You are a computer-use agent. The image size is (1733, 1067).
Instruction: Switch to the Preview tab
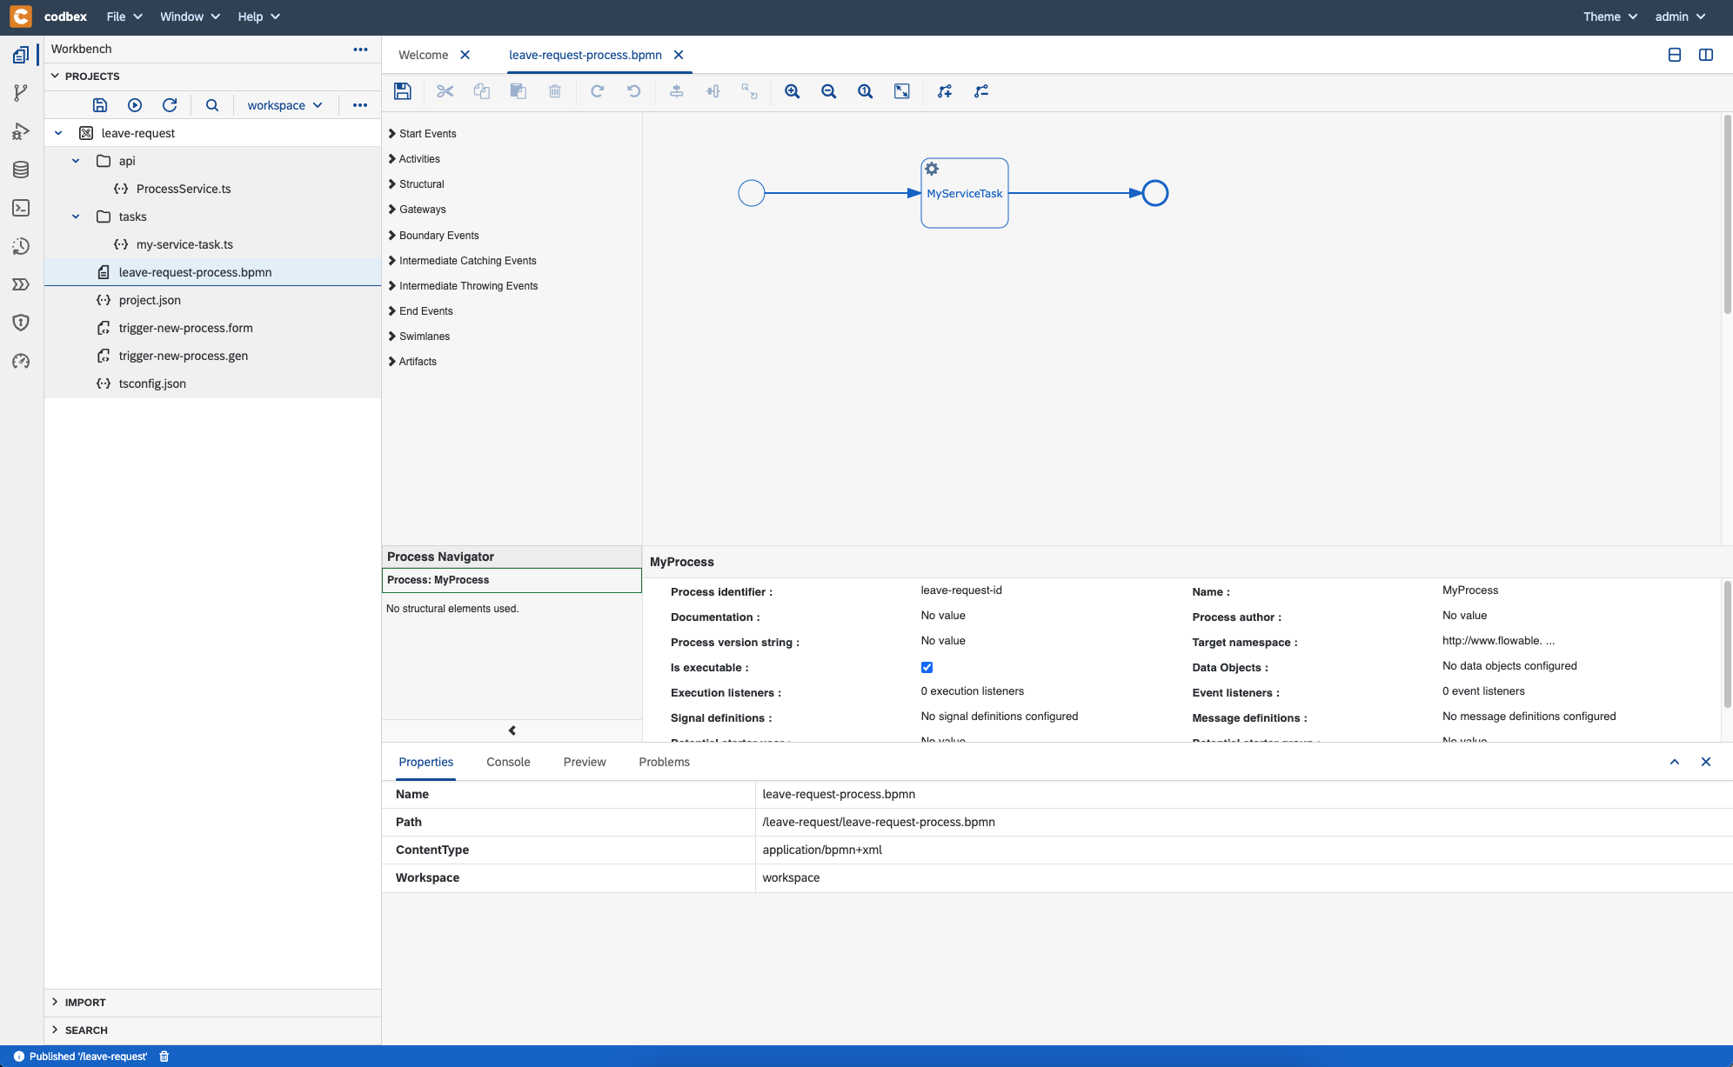[x=583, y=761]
